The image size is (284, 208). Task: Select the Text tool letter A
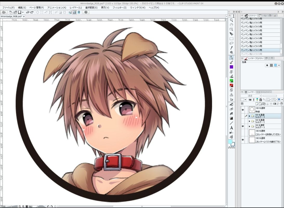tap(231, 128)
